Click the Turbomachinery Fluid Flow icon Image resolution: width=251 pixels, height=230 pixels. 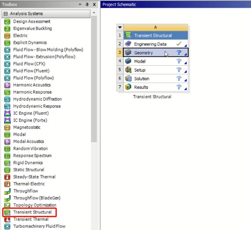tap(7, 226)
